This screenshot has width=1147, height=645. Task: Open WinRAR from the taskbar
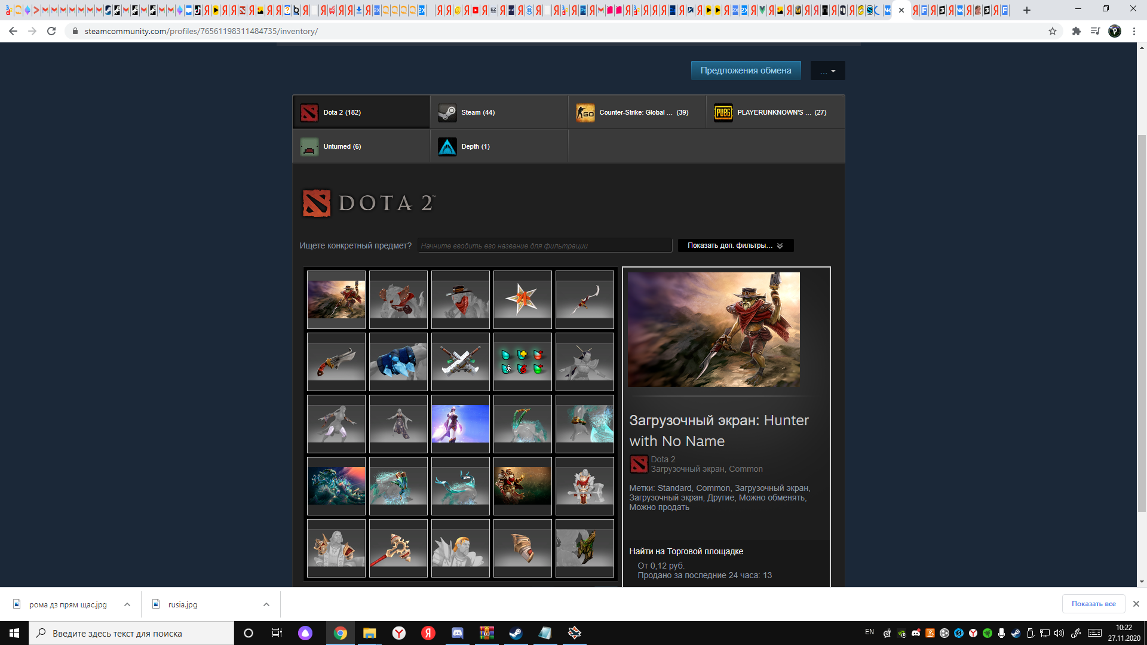pyautogui.click(x=487, y=633)
